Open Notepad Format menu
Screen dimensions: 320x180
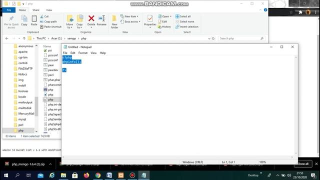click(x=83, y=53)
